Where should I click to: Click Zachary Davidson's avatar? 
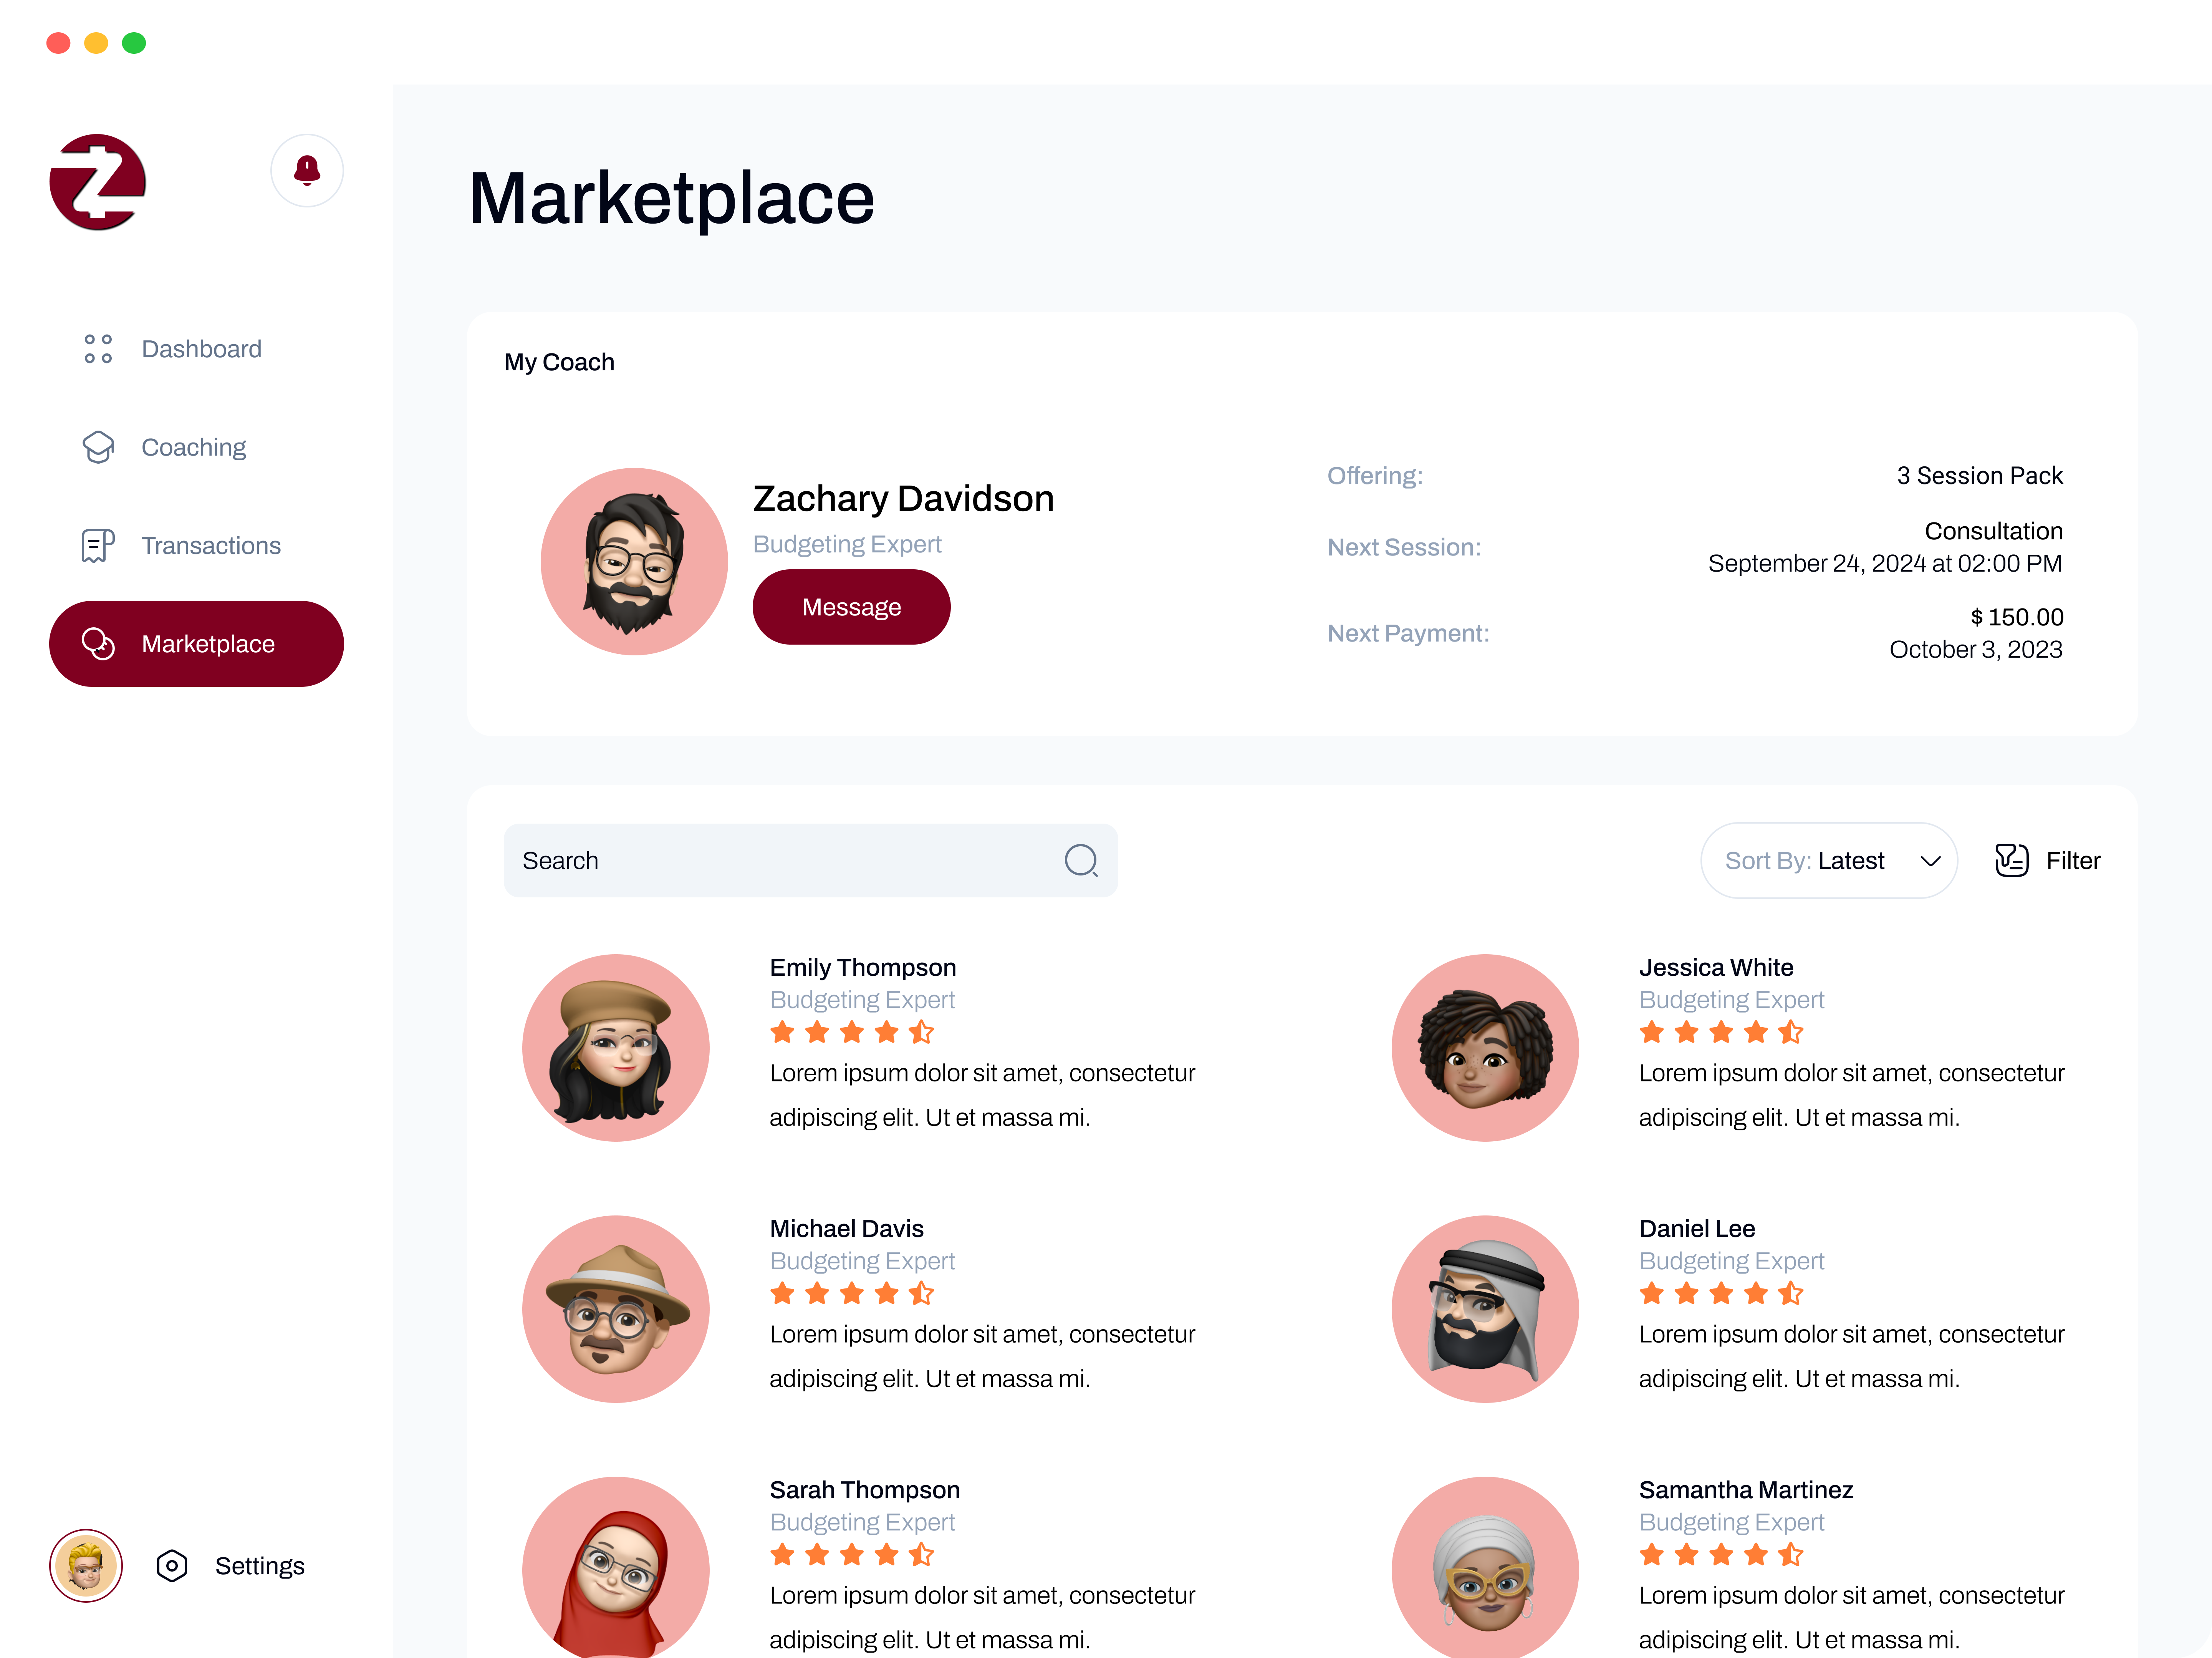(x=634, y=561)
